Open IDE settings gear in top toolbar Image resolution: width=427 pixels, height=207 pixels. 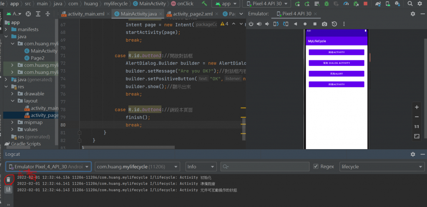tap(419, 4)
